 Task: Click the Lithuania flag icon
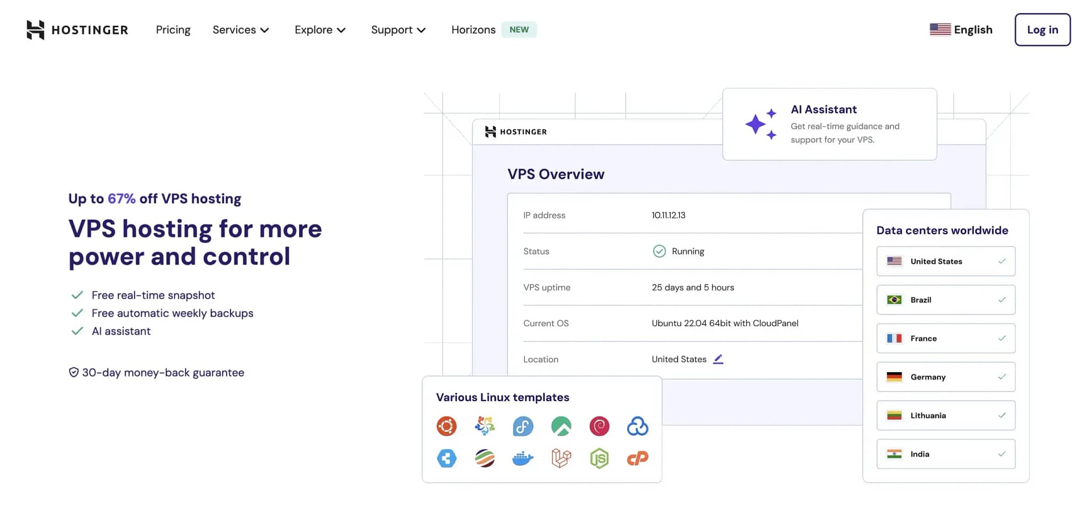click(894, 415)
